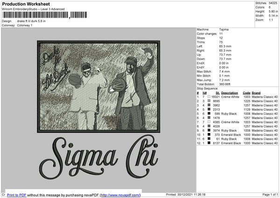Image resolution: width=280 pixels, height=198 pixels.
Task: Click the St. column header
Action: click(x=217, y=93)
